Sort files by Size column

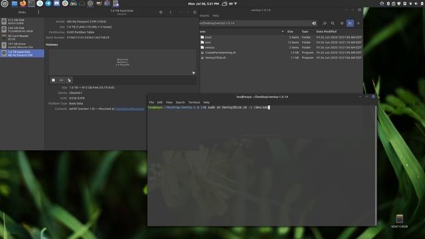point(290,31)
